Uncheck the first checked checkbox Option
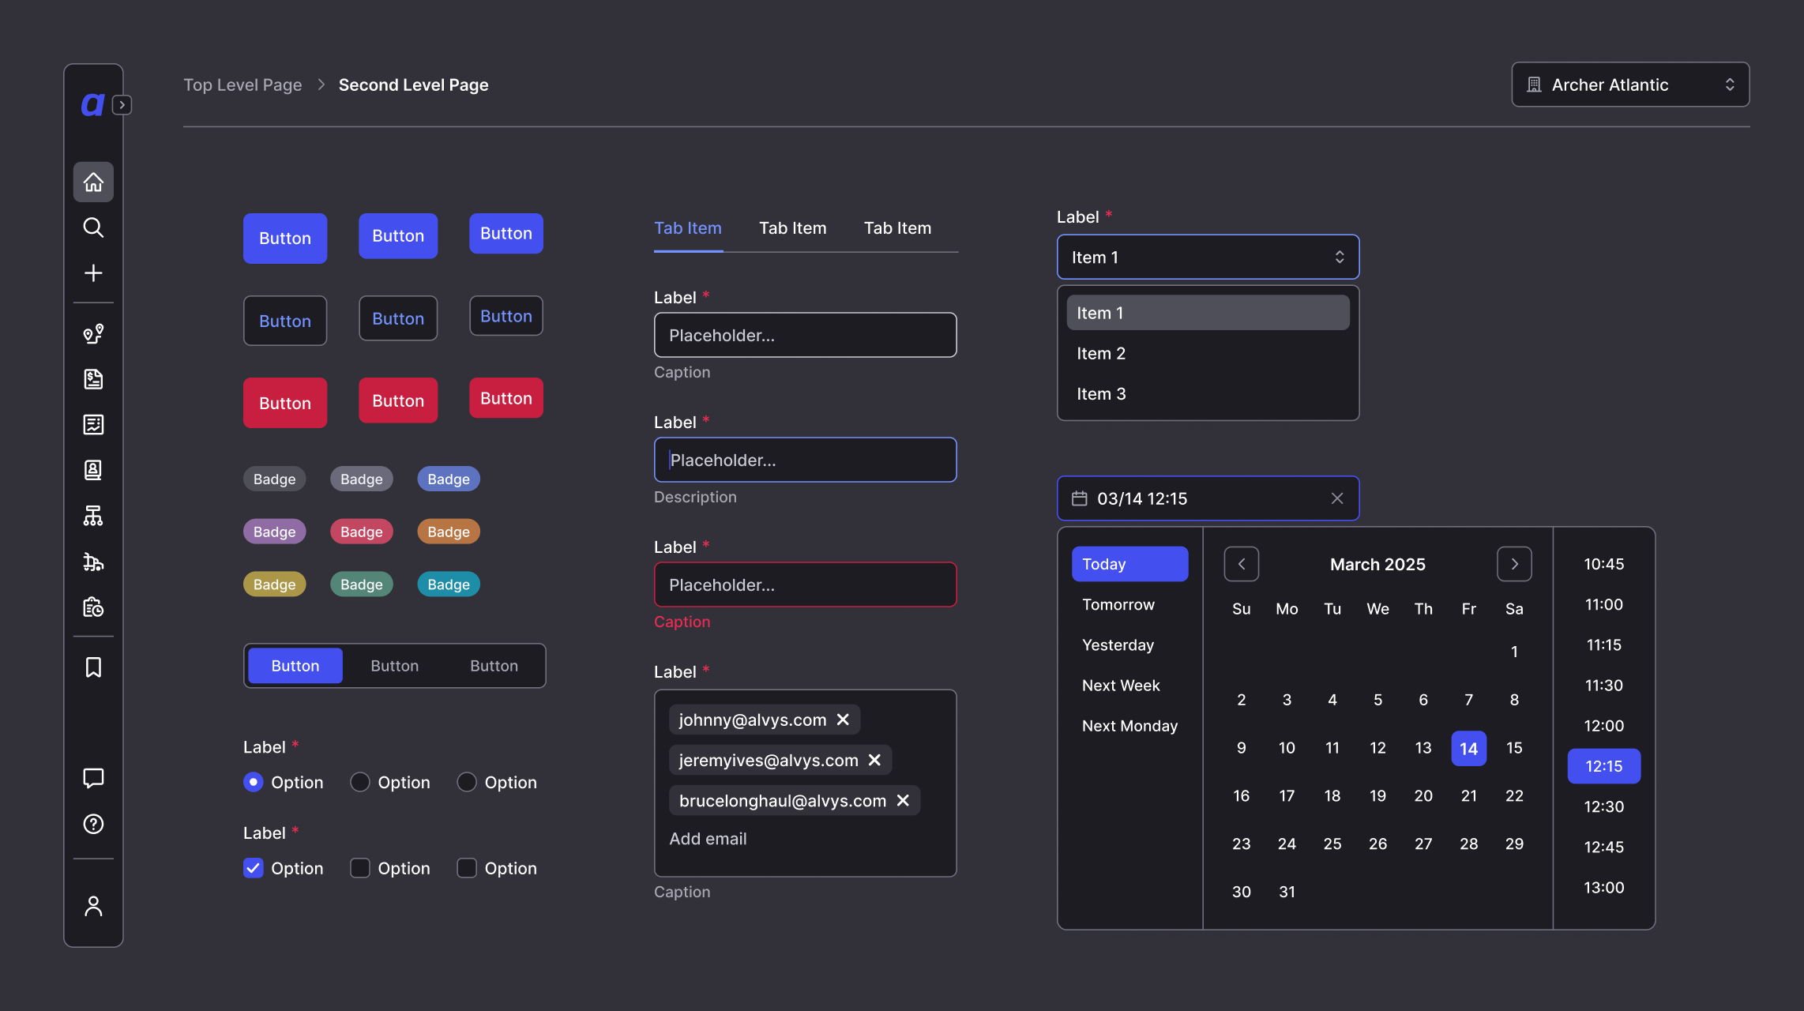Image resolution: width=1804 pixels, height=1011 pixels. point(253,868)
